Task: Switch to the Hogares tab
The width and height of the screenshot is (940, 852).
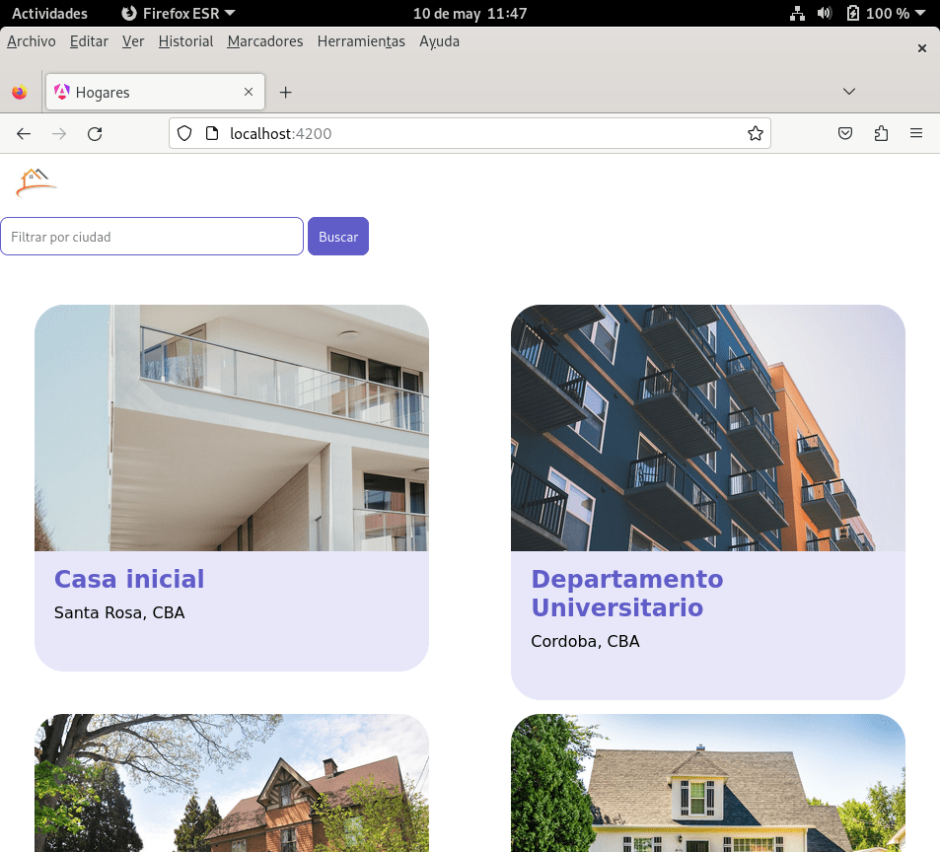Action: click(148, 93)
